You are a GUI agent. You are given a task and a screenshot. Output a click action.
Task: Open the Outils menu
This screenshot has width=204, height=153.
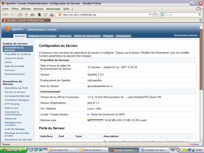click(x=66, y=9)
